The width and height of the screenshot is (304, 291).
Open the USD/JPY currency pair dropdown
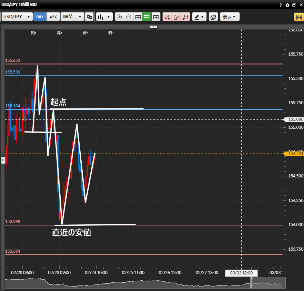[17, 17]
